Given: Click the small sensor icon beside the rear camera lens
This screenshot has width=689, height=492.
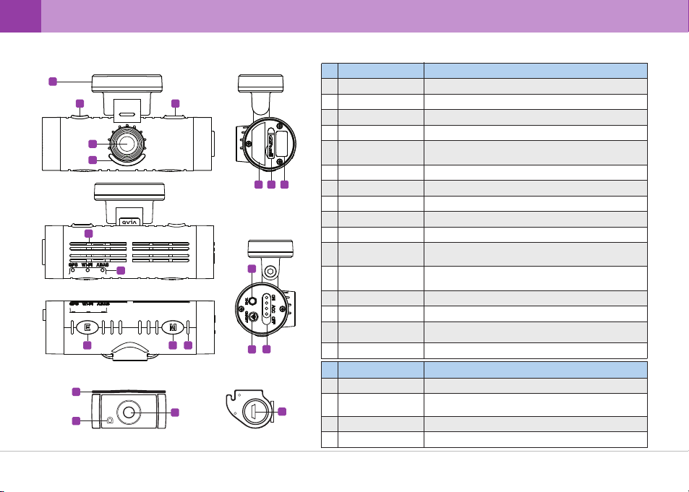Looking at the screenshot, I should point(109,420).
